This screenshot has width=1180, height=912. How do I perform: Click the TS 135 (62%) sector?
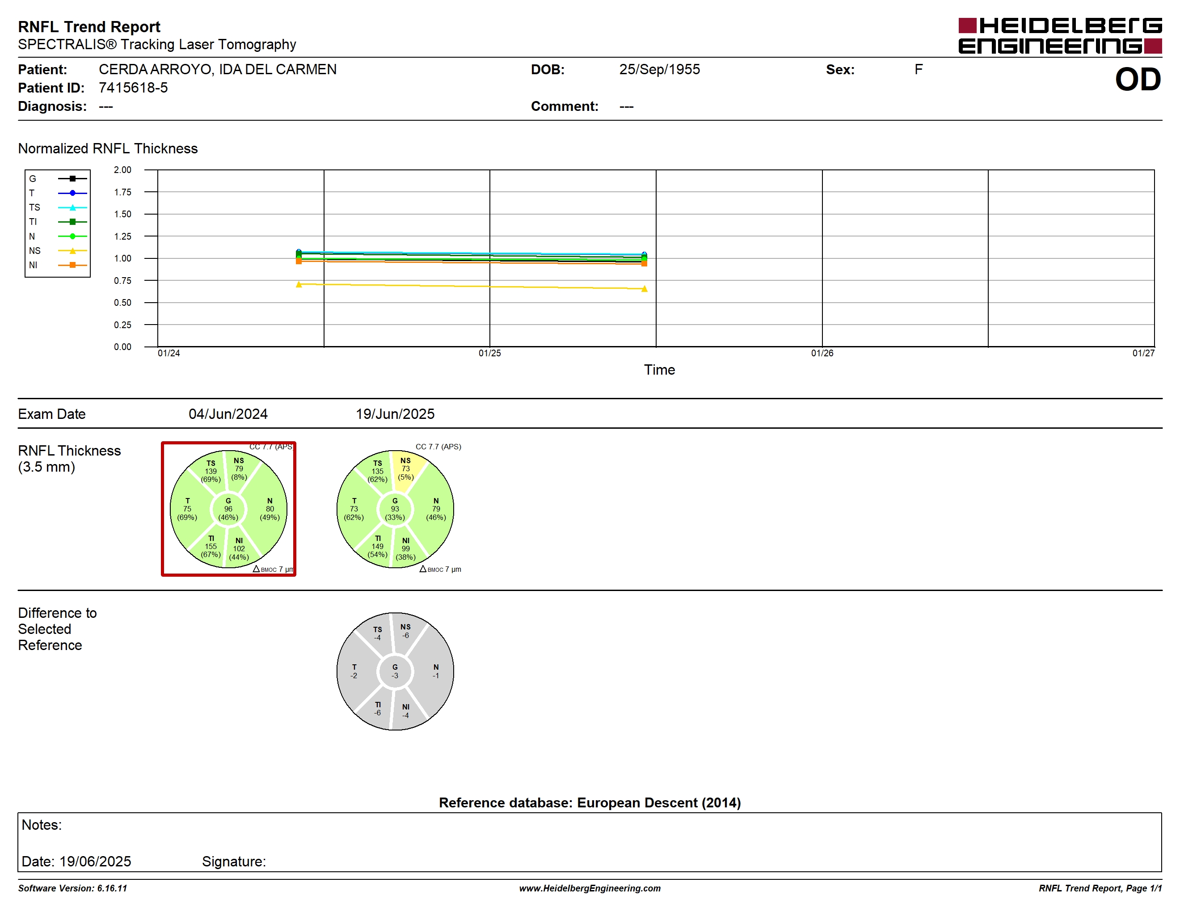(x=378, y=471)
